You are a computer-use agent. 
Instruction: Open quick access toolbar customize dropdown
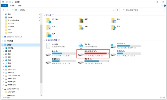click(x=12, y=2)
